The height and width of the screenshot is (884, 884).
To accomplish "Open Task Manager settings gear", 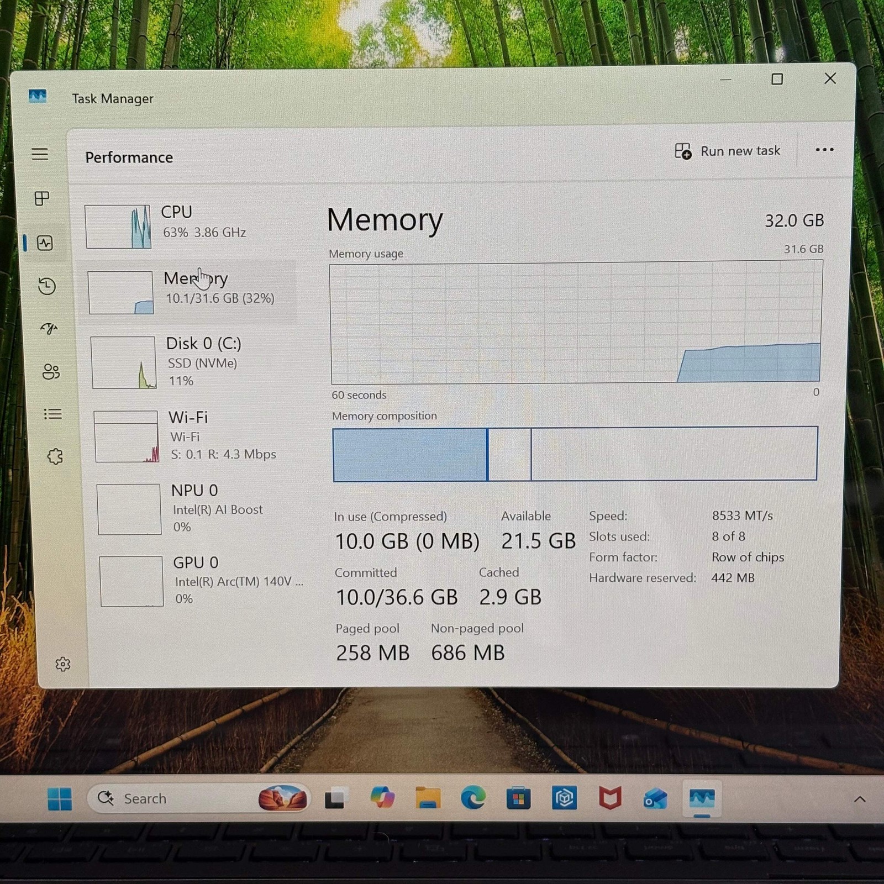I will click(x=63, y=664).
